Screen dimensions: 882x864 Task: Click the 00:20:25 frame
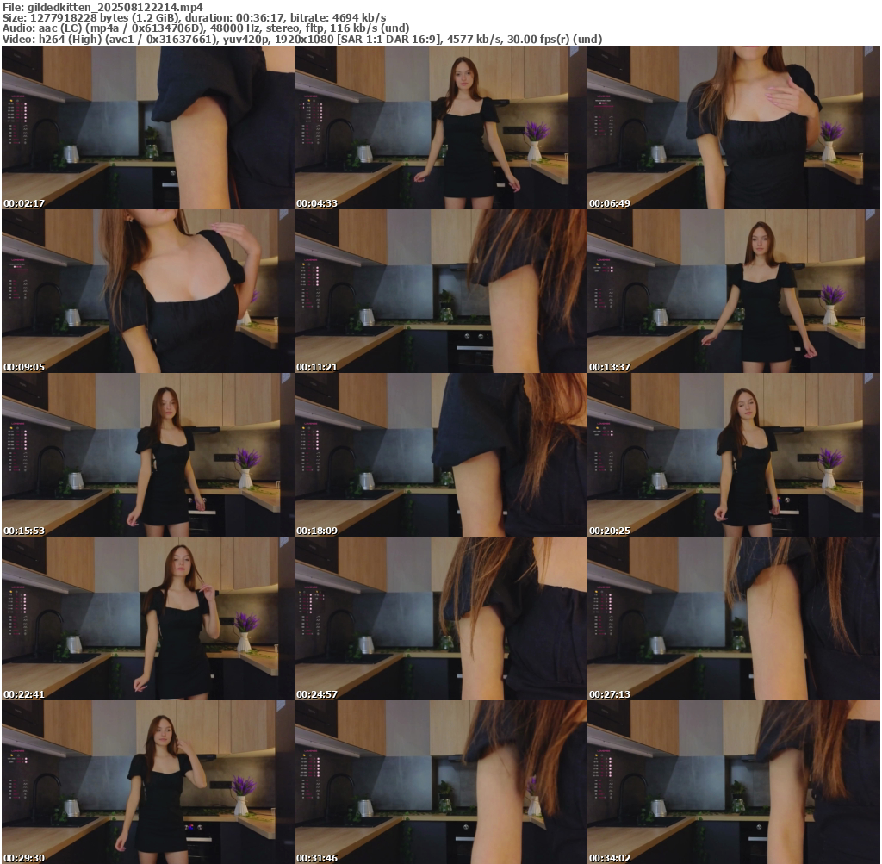pos(733,455)
